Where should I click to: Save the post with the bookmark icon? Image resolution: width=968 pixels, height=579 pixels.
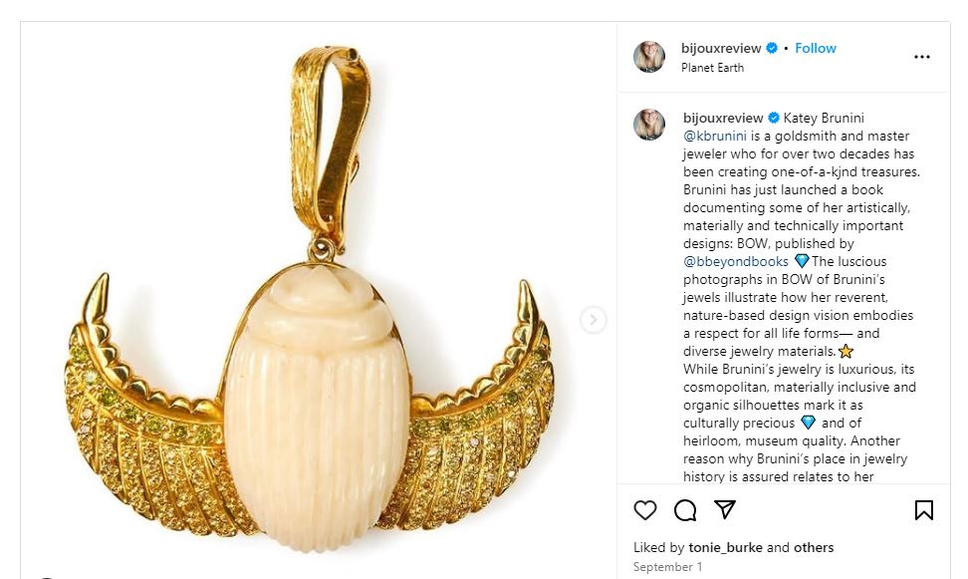pyautogui.click(x=924, y=510)
